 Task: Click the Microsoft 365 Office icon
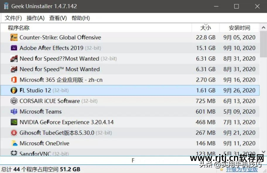tap(14, 80)
